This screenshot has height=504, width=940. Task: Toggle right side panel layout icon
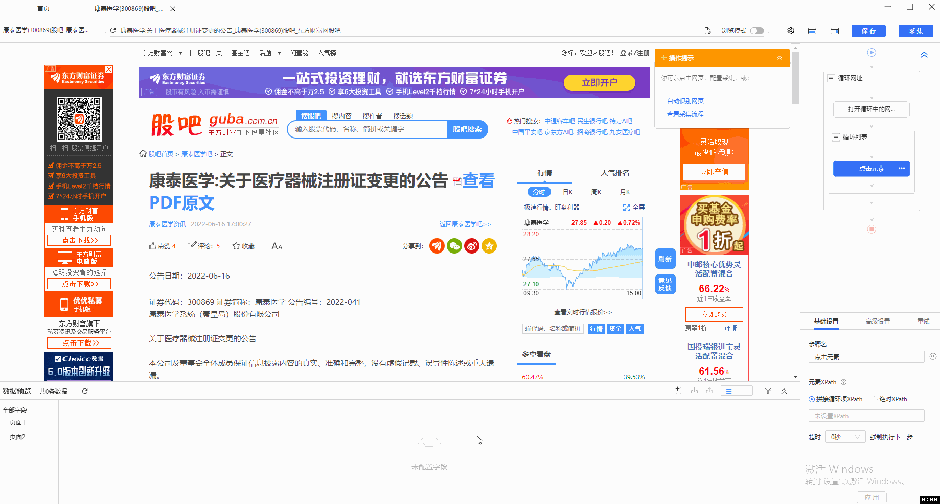pyautogui.click(x=835, y=31)
